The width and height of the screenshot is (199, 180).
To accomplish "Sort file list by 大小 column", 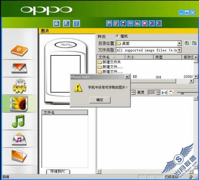I will 139,57.
